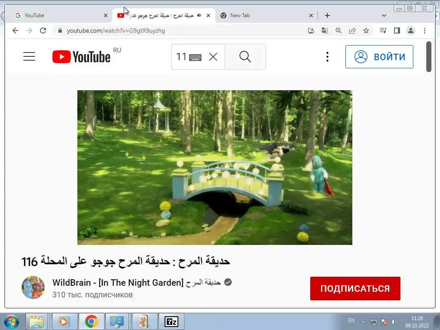Open network tray icon

point(374,322)
